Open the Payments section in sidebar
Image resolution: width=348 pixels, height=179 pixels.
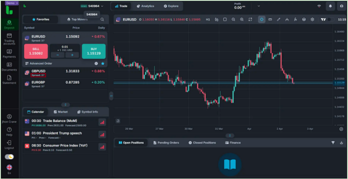pos(9,54)
